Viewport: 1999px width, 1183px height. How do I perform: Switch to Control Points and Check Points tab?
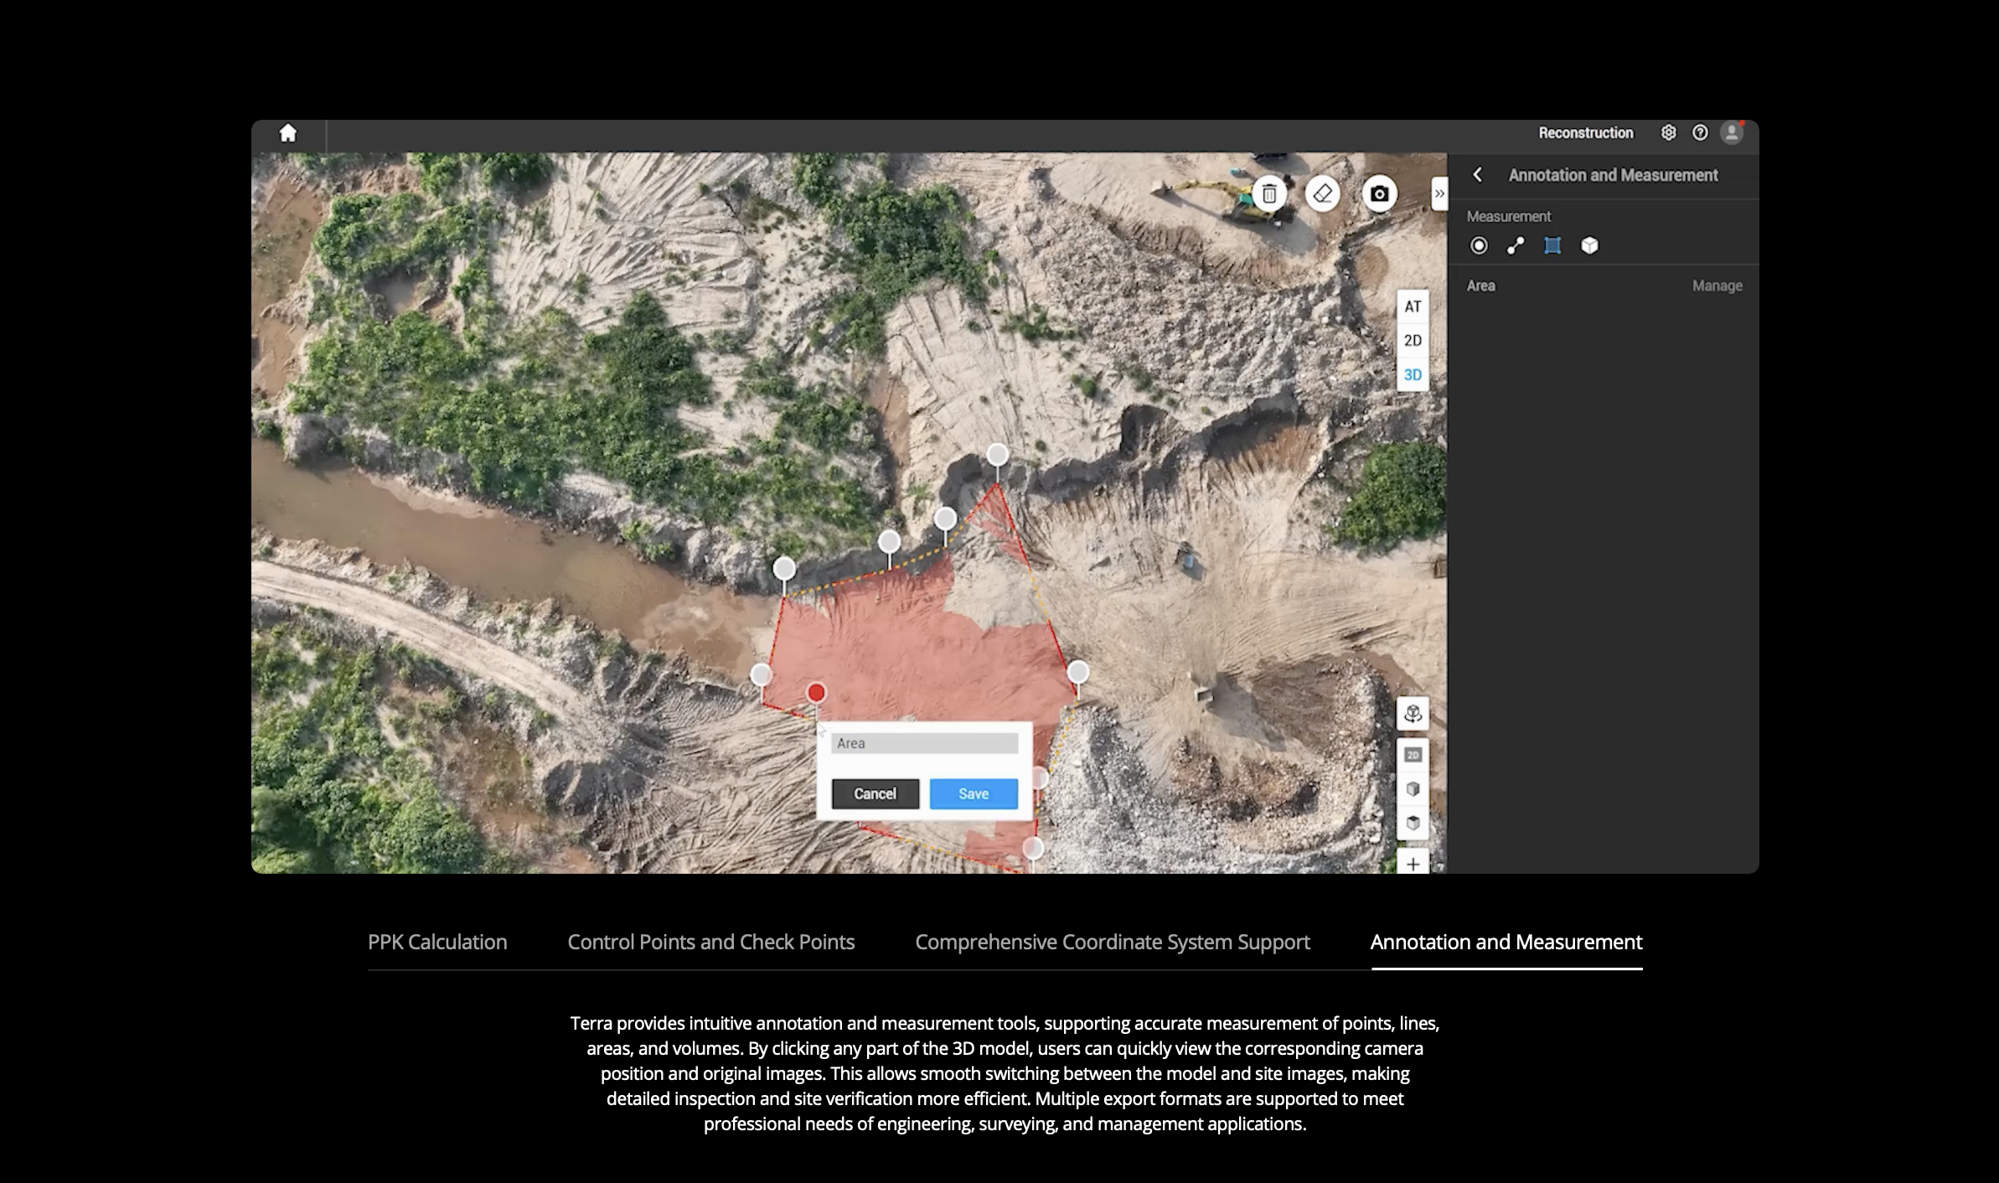click(x=710, y=943)
